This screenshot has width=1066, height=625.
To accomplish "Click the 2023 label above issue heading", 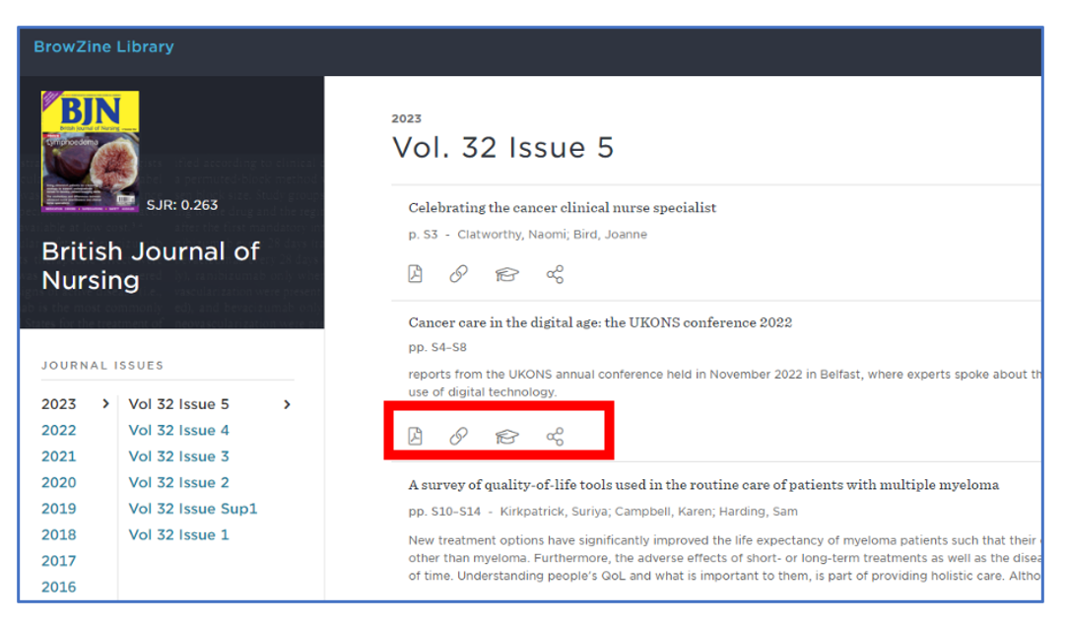I will (x=407, y=118).
